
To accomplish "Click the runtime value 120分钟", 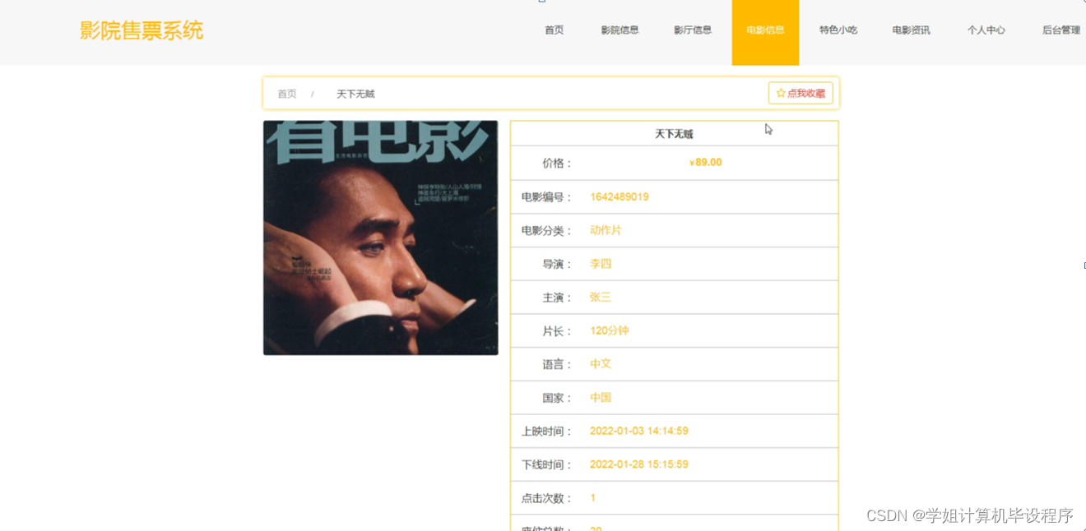I will click(610, 330).
